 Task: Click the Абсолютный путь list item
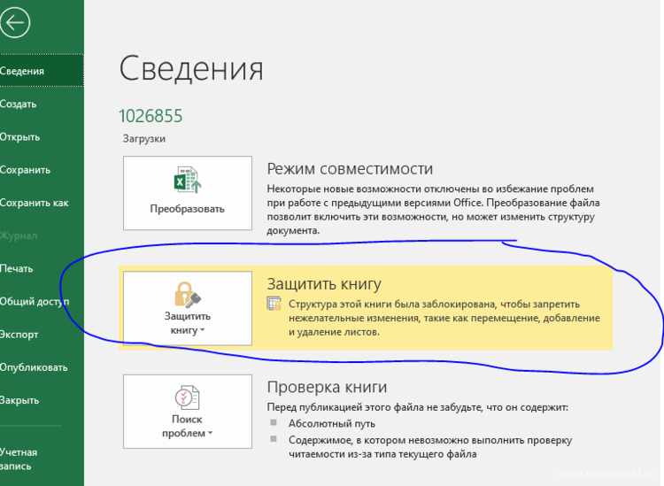[x=332, y=423]
